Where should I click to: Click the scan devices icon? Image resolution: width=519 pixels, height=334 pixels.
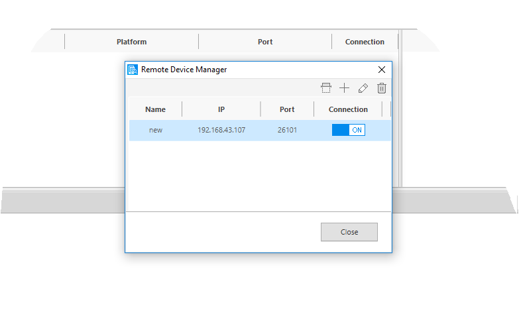pos(325,88)
